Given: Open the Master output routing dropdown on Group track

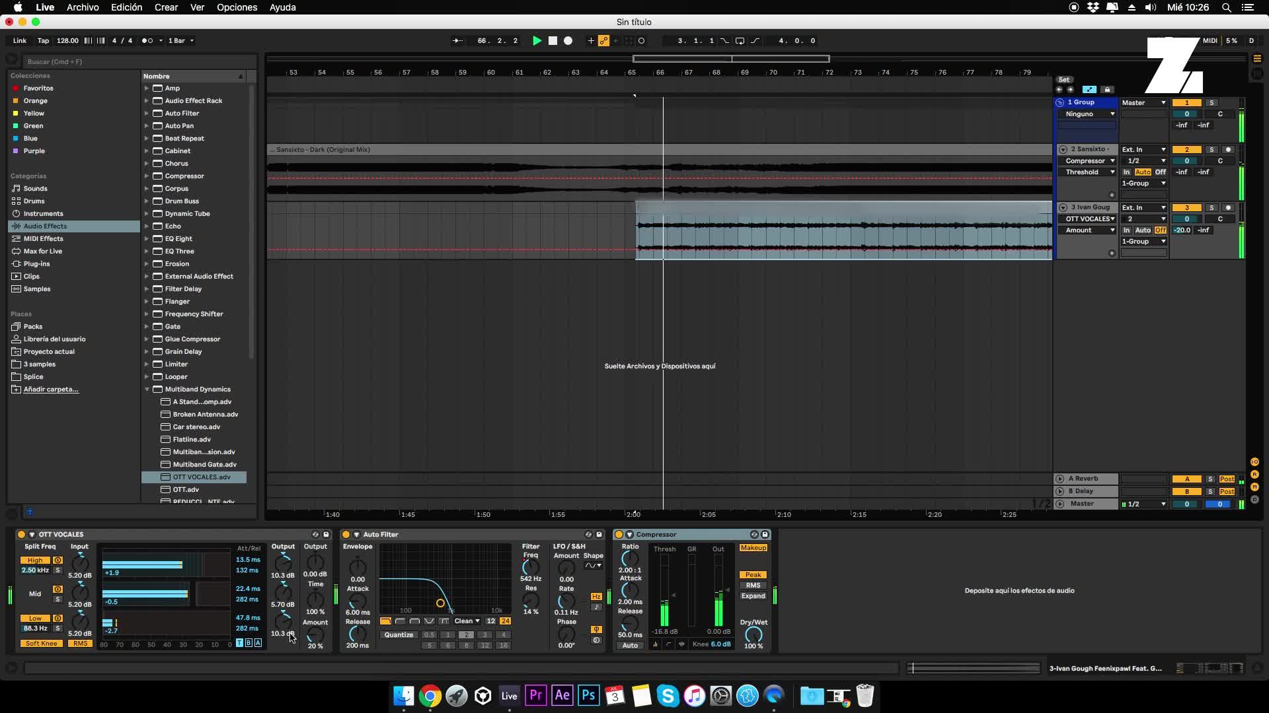Looking at the screenshot, I should [x=1143, y=102].
